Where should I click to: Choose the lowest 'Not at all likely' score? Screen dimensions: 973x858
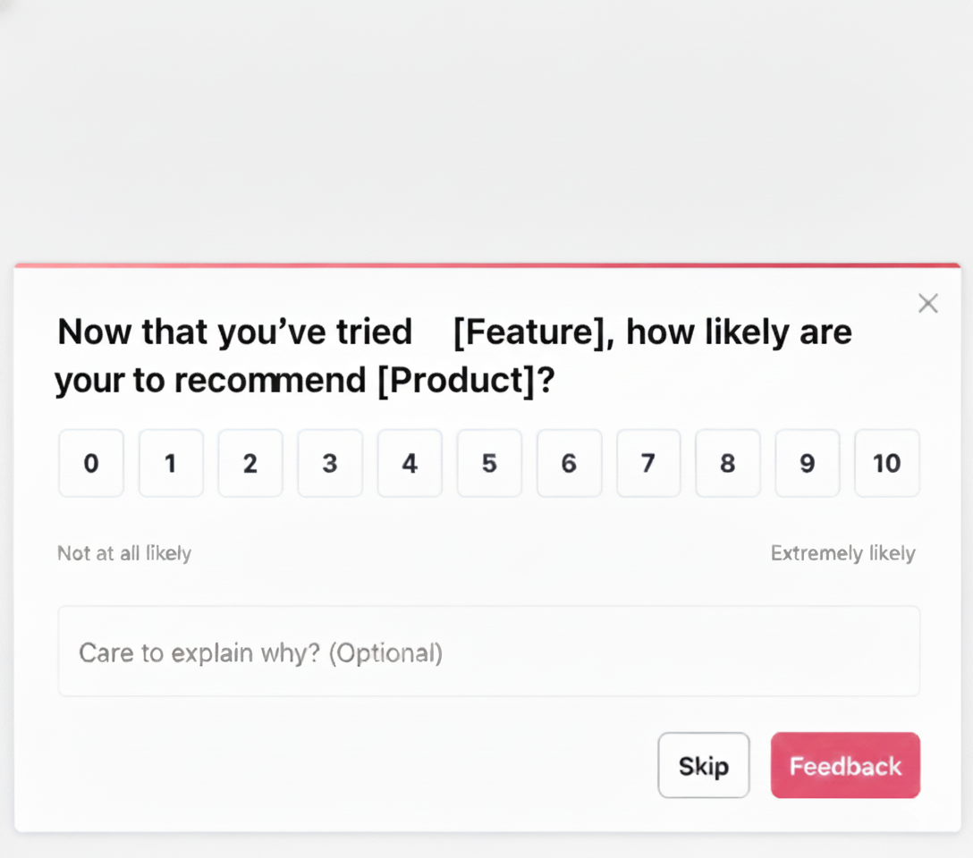click(x=90, y=463)
